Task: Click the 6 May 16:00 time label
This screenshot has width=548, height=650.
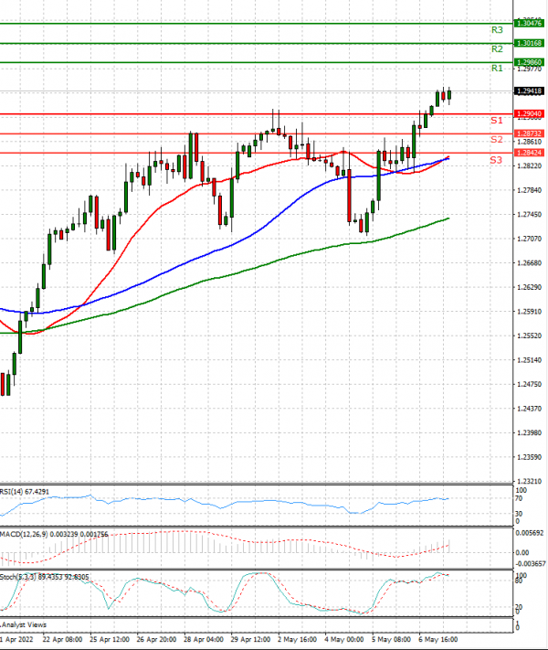Action: [x=438, y=640]
